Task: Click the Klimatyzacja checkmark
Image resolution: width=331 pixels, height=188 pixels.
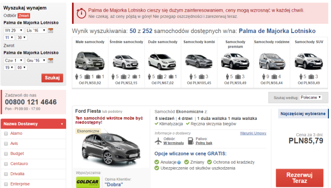Action: click(156, 123)
